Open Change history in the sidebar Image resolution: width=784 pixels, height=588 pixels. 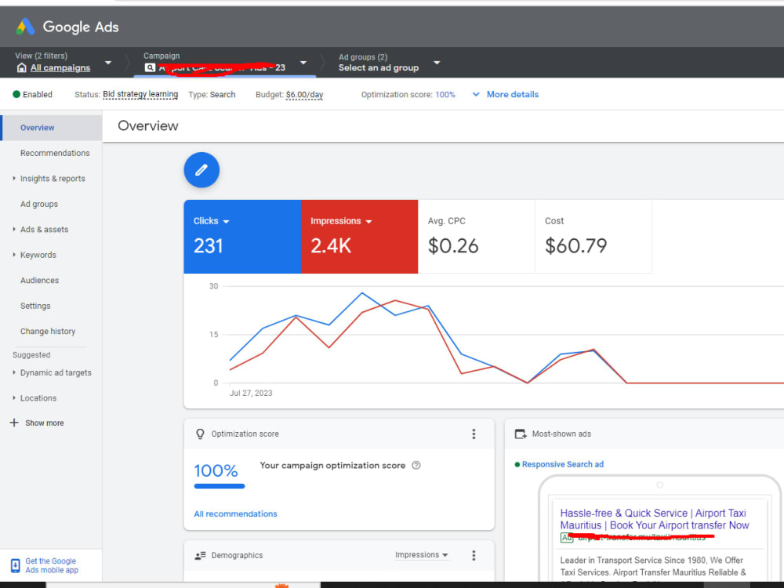click(48, 332)
